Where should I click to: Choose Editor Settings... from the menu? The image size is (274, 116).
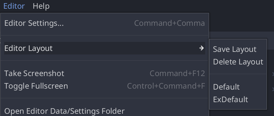tap(104, 23)
